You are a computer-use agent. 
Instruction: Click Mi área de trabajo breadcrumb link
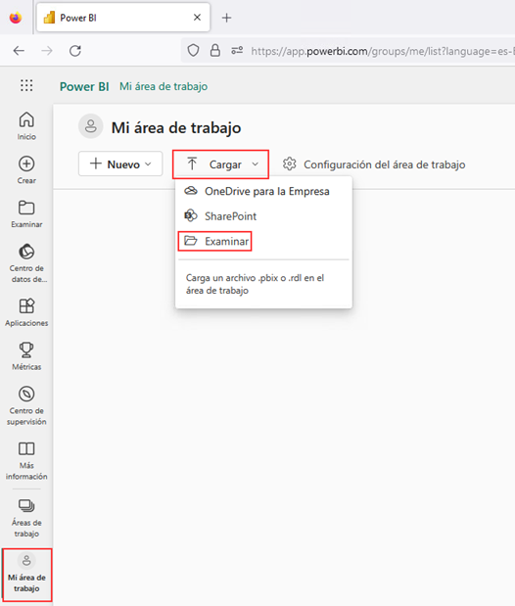[164, 86]
